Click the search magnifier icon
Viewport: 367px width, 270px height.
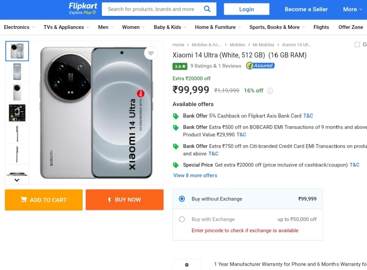(x=207, y=9)
